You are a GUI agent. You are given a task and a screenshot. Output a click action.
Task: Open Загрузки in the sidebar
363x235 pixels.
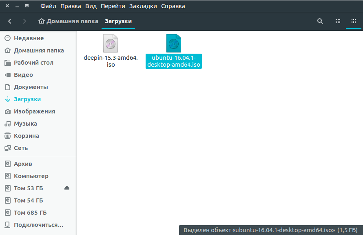(38, 99)
